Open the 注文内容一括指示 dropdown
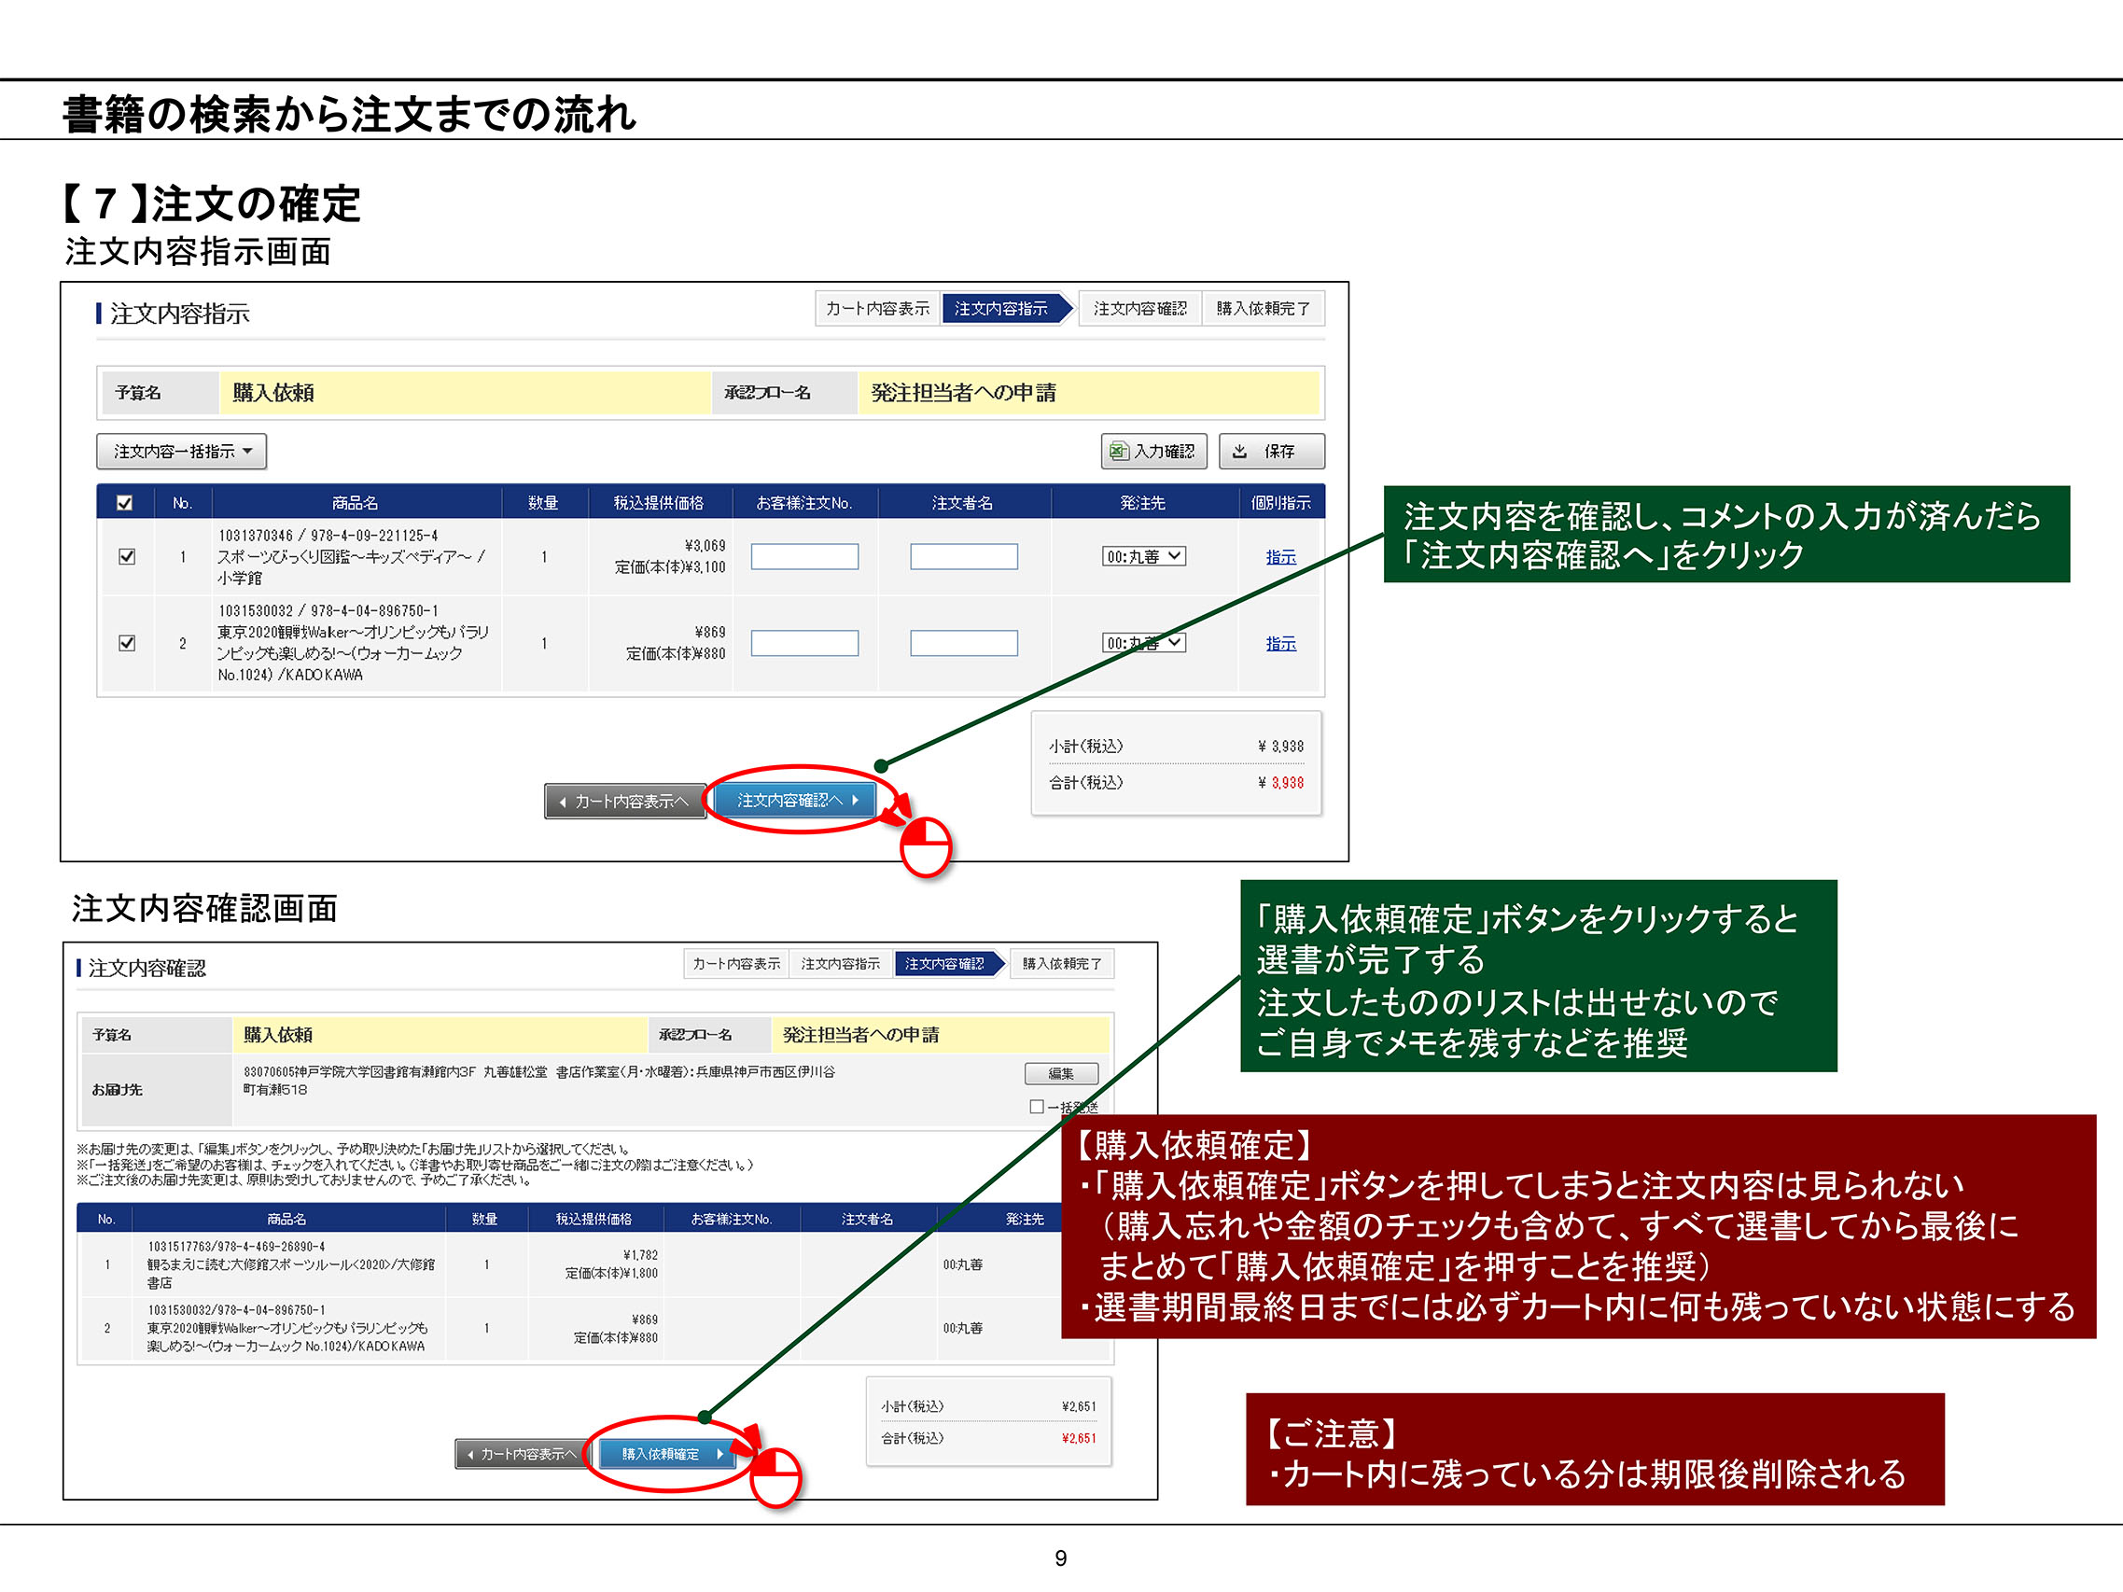The width and height of the screenshot is (2123, 1592). (x=181, y=451)
